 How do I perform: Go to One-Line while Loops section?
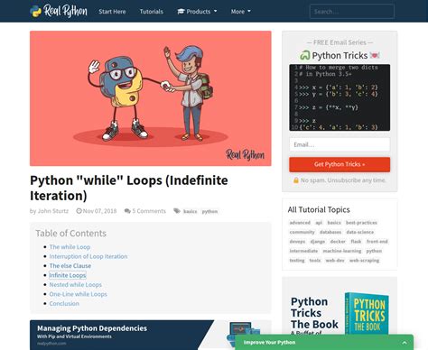pyautogui.click(x=78, y=294)
